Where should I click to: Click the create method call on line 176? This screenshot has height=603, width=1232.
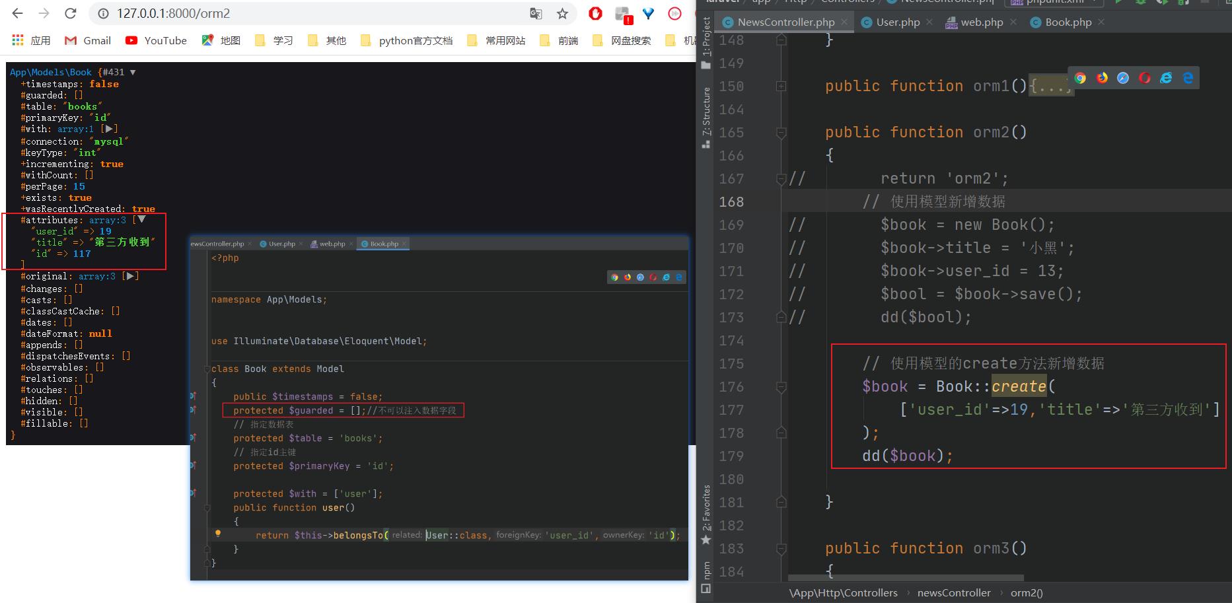click(x=1019, y=386)
